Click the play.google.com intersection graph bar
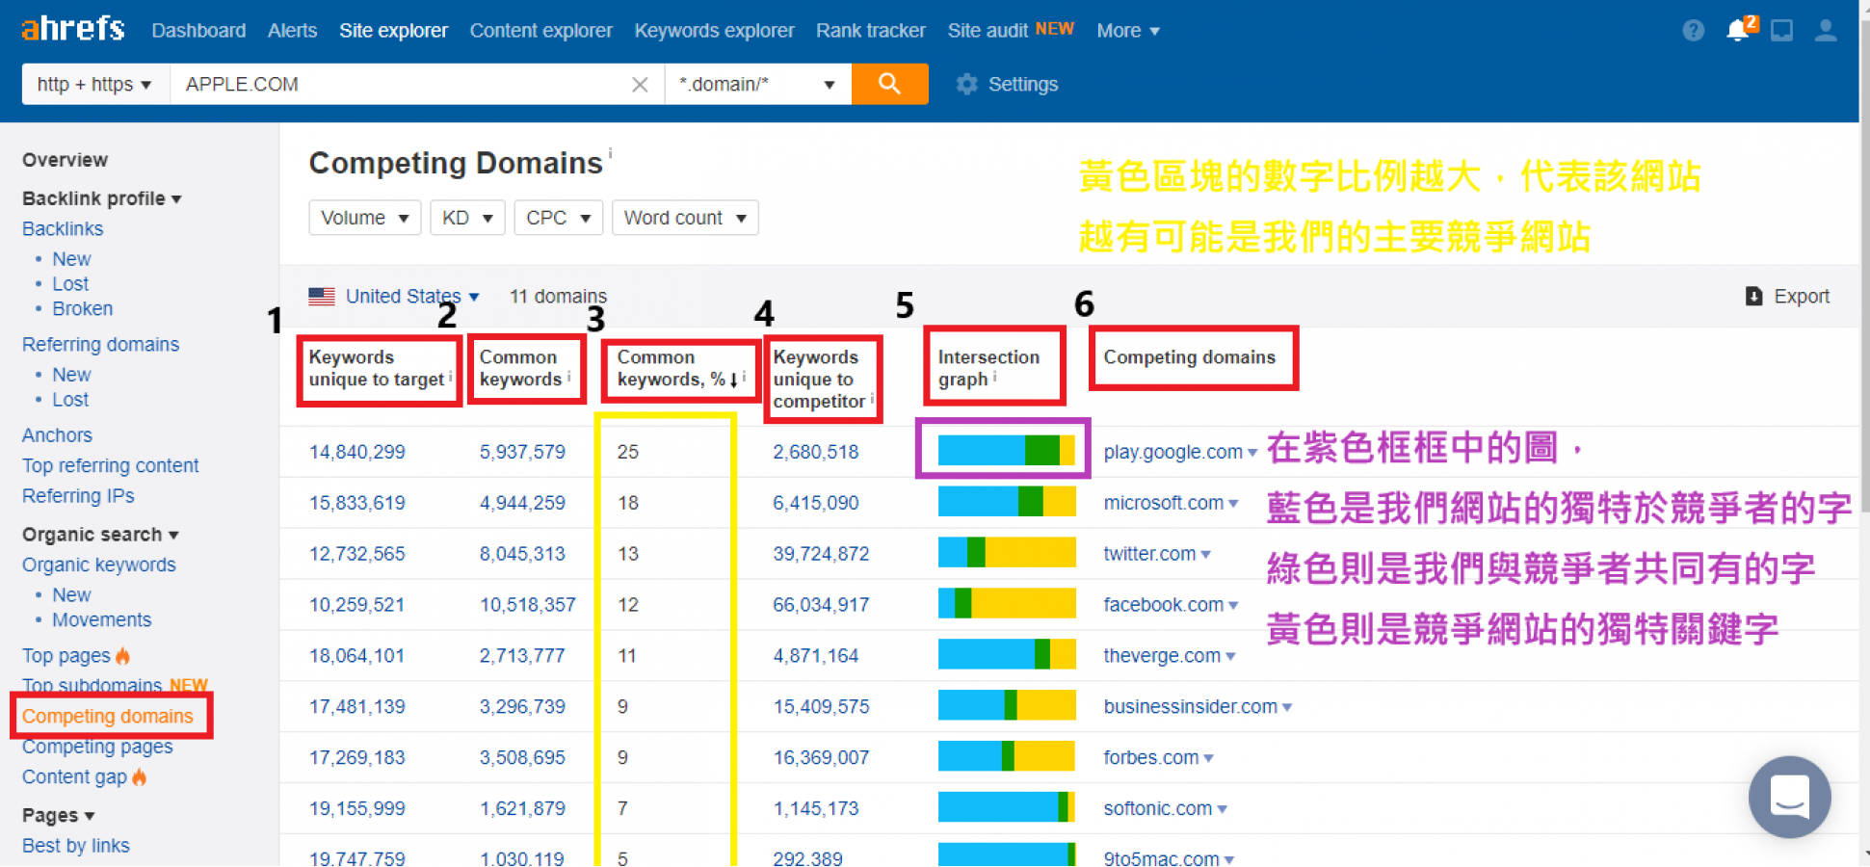Screen dimensions: 1870x867 pyautogui.click(x=1005, y=451)
